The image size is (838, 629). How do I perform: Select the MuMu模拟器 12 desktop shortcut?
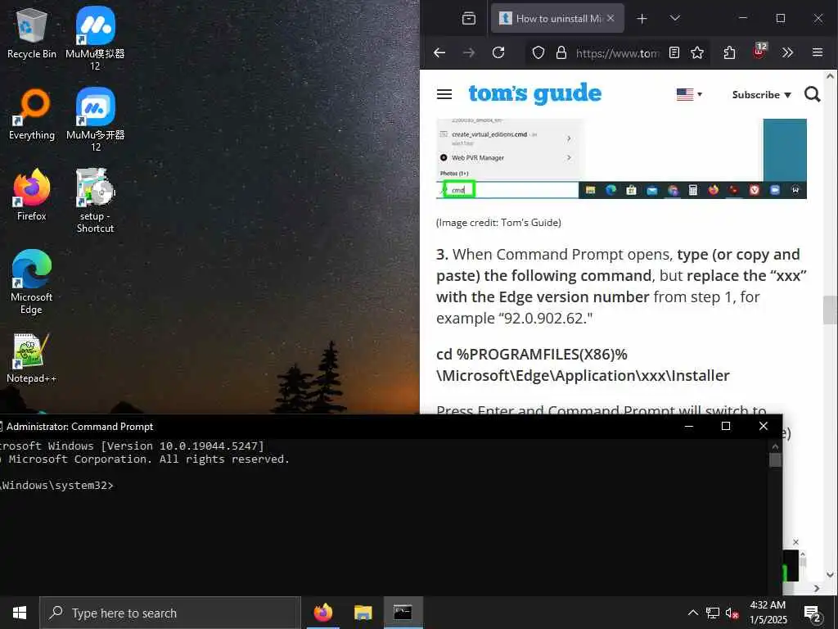coord(95,38)
